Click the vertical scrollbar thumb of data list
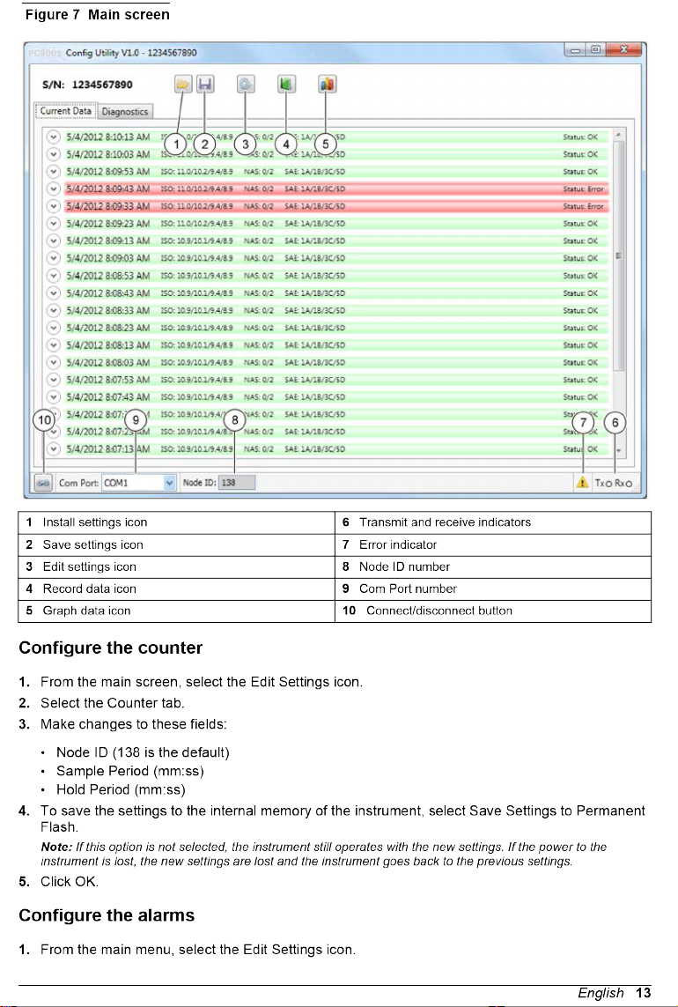The image size is (678, 1007). coord(618,255)
